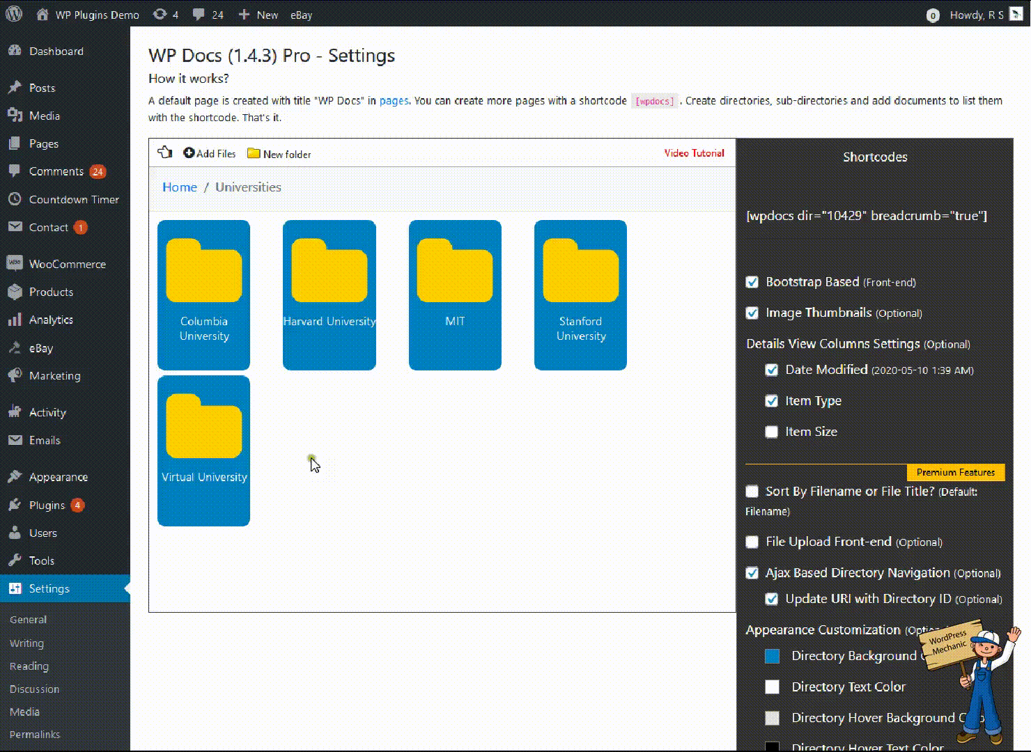This screenshot has width=1031, height=752.
Task: Enable File Upload Front-end option
Action: tap(752, 542)
